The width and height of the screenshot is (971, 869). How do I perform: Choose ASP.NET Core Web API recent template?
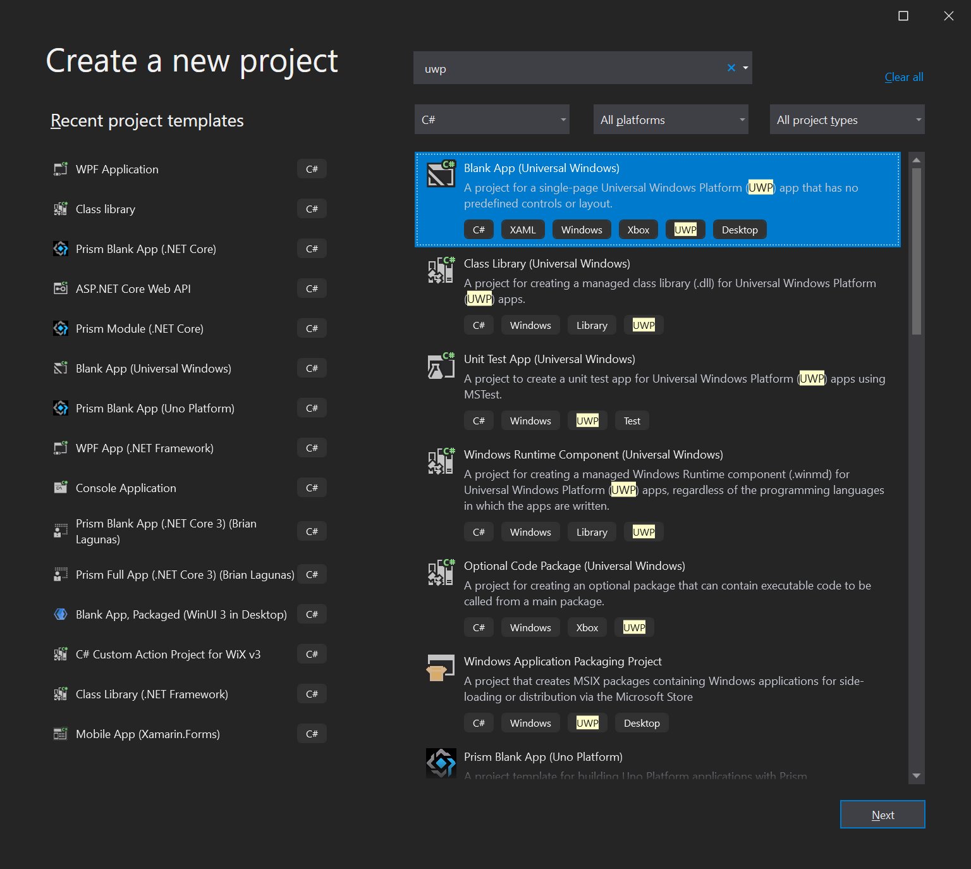click(133, 289)
